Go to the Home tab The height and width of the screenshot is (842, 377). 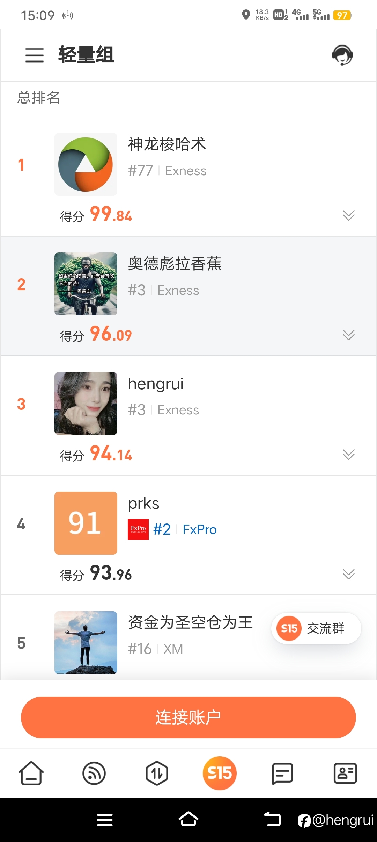31,773
